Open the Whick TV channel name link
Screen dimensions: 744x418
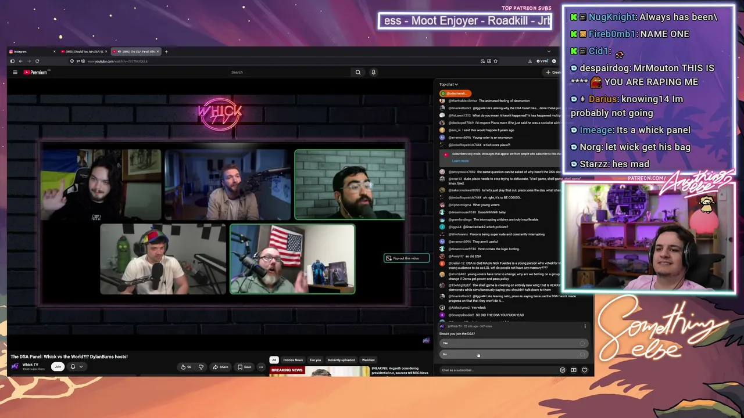[x=30, y=365]
